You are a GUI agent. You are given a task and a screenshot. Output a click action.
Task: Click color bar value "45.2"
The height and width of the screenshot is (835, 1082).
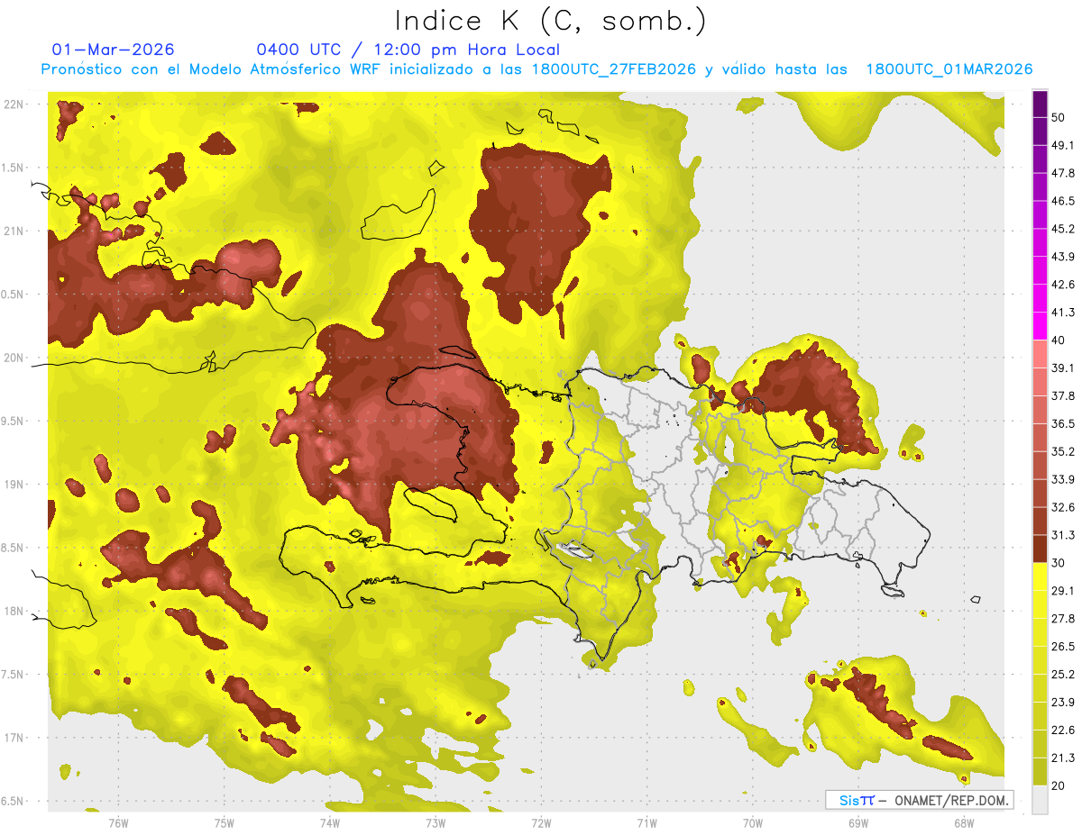point(1063,229)
